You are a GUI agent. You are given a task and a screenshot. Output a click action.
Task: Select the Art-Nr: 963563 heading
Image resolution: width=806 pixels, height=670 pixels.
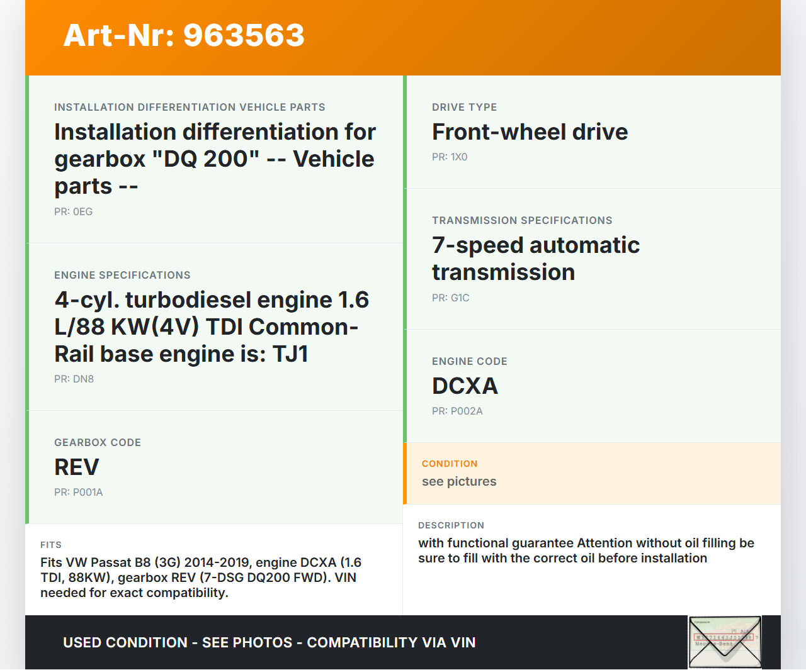point(184,35)
